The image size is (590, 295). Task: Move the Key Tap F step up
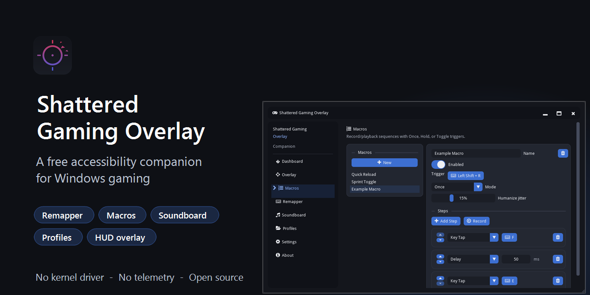coord(440,235)
